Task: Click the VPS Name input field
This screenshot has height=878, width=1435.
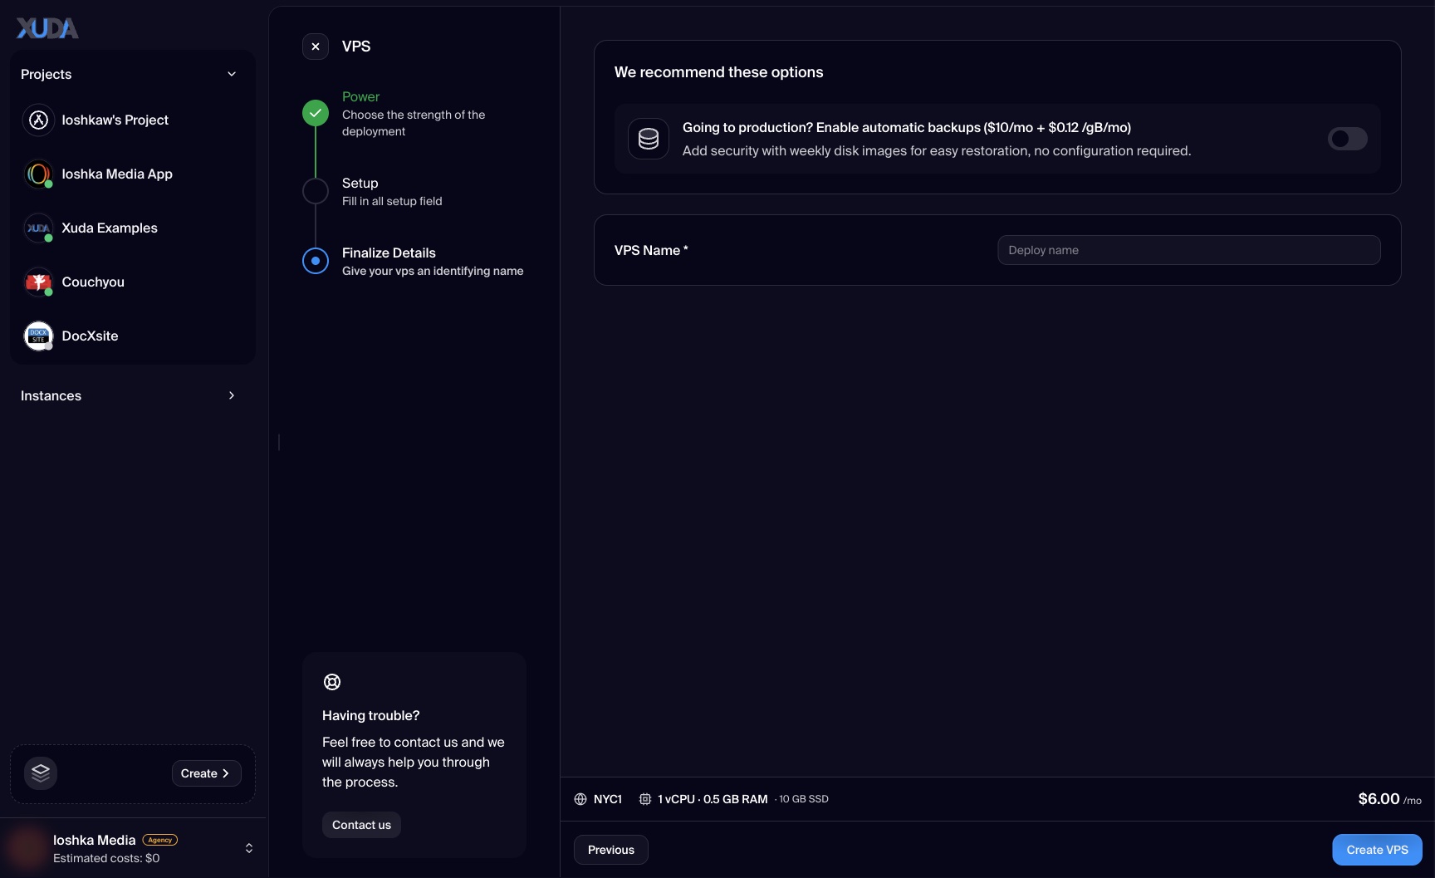Action: (1189, 250)
